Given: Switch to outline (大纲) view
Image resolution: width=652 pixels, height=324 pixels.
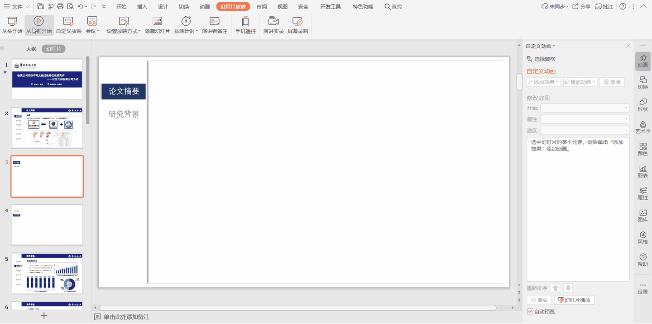Looking at the screenshot, I should coord(31,49).
